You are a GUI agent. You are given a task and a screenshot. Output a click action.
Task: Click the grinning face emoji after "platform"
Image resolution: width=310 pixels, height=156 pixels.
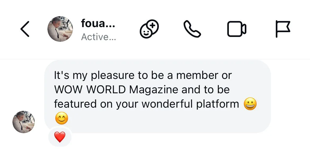[250, 104]
